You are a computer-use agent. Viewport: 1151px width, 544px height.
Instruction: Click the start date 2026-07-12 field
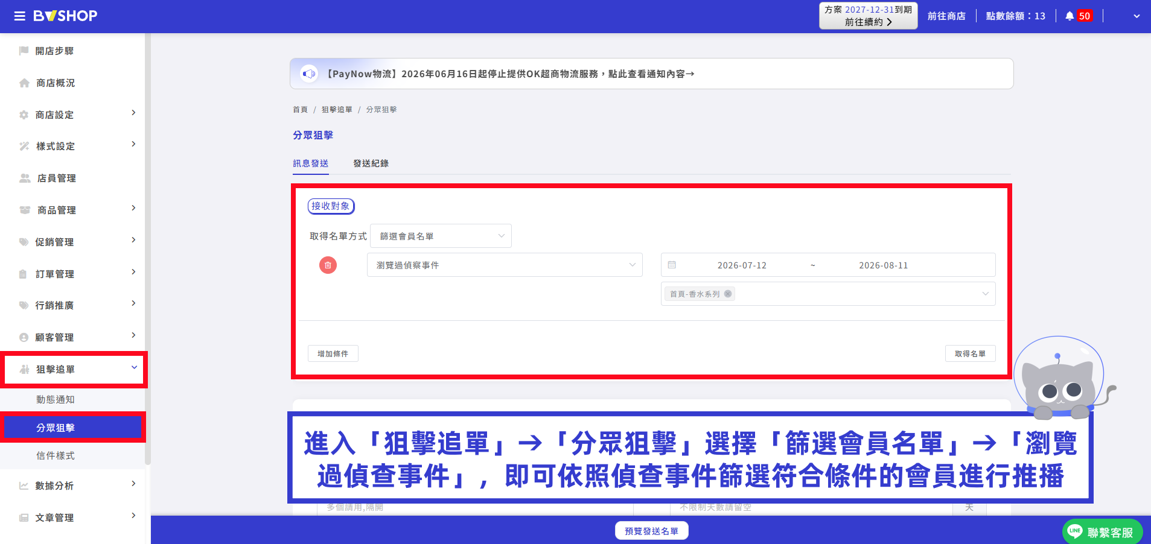coord(742,265)
